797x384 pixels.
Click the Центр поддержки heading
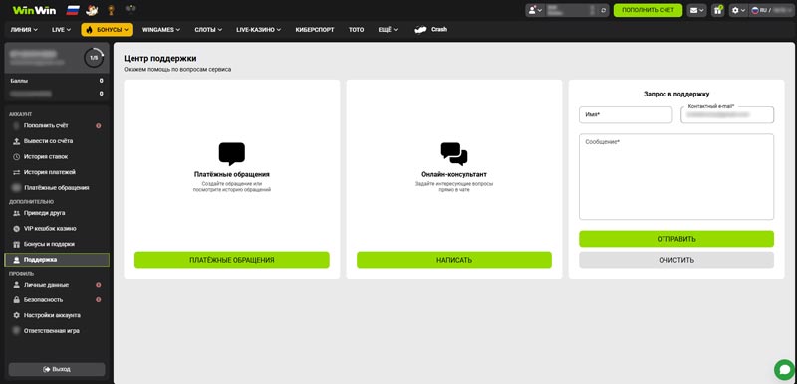[x=160, y=59]
